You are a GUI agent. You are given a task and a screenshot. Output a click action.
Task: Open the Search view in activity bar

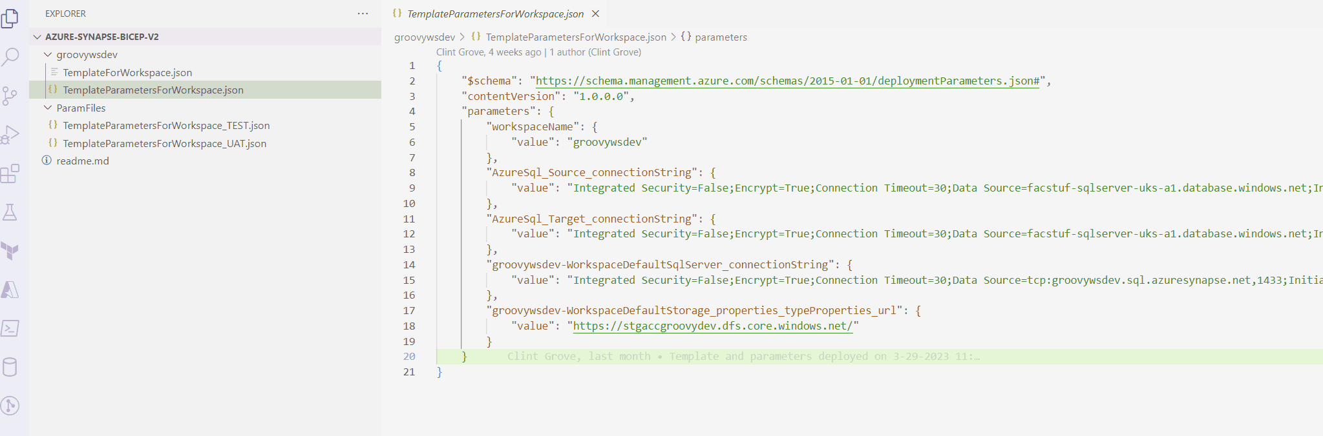(10, 57)
